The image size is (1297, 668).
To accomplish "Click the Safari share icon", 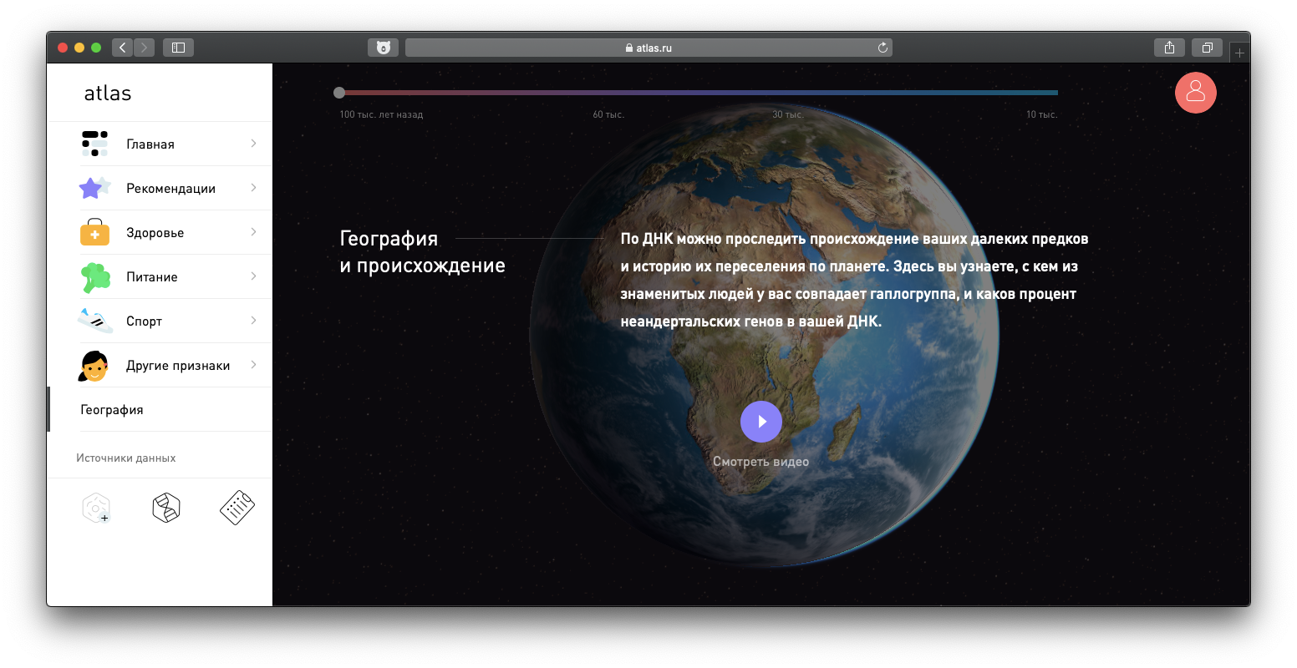I will [1169, 48].
